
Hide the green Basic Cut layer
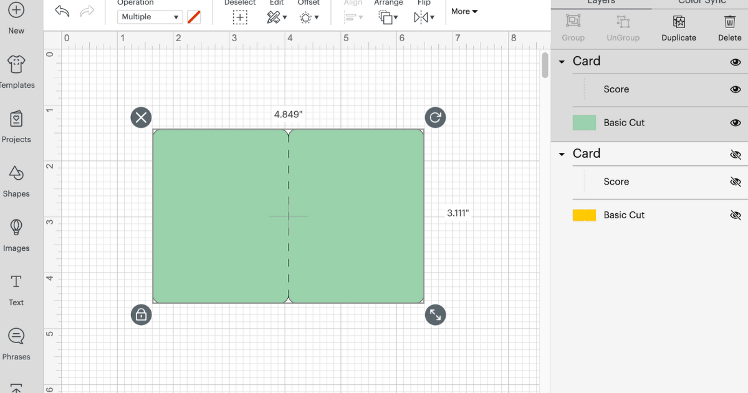pos(736,123)
